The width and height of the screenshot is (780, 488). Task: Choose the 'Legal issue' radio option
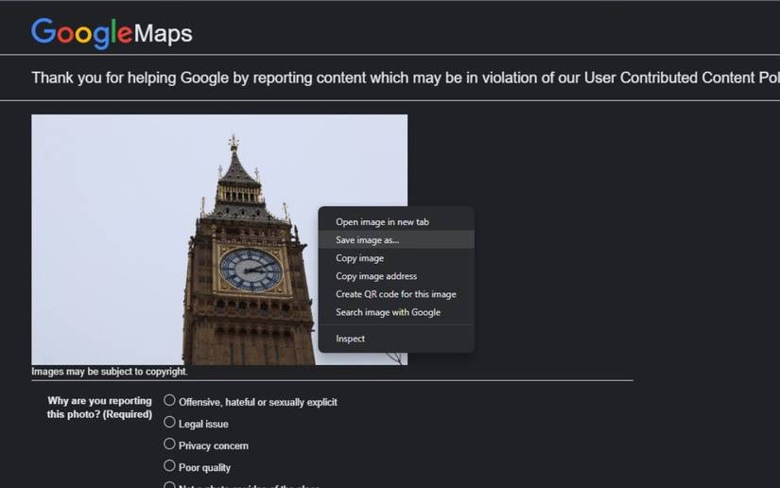point(169,423)
